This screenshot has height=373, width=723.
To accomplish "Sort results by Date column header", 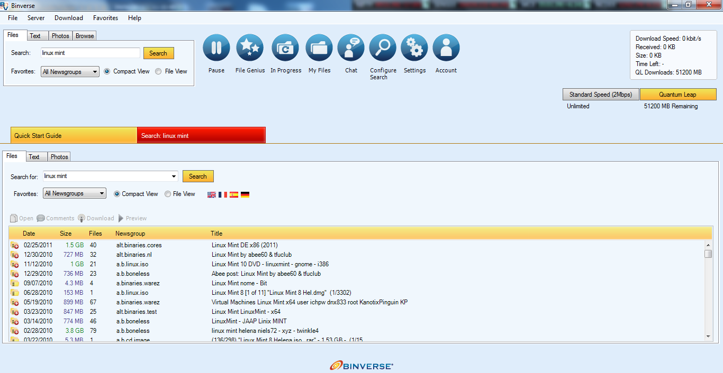I will (29, 234).
